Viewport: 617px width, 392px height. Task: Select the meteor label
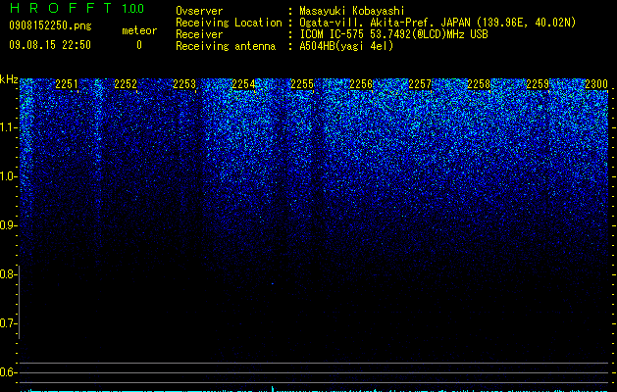tap(139, 30)
